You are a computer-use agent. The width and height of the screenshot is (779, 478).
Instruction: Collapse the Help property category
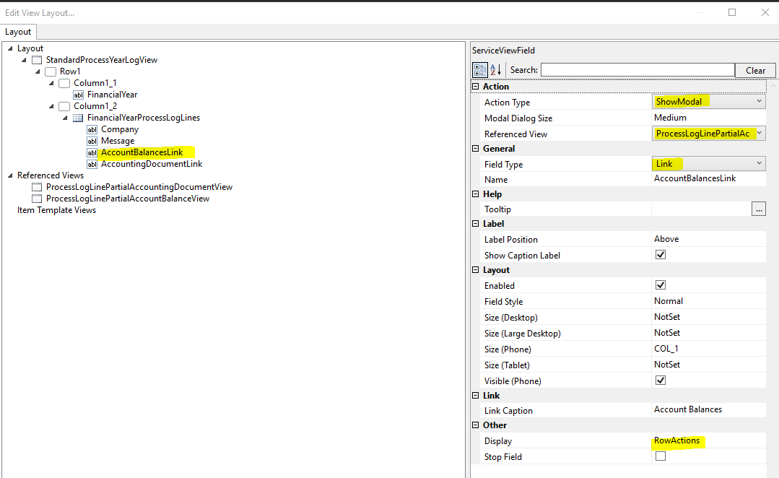pos(476,194)
